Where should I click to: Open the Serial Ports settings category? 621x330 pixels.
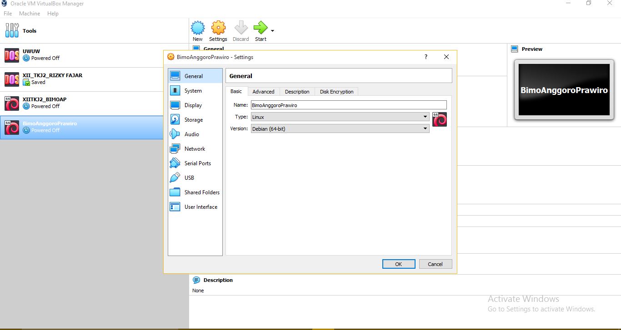195,163
